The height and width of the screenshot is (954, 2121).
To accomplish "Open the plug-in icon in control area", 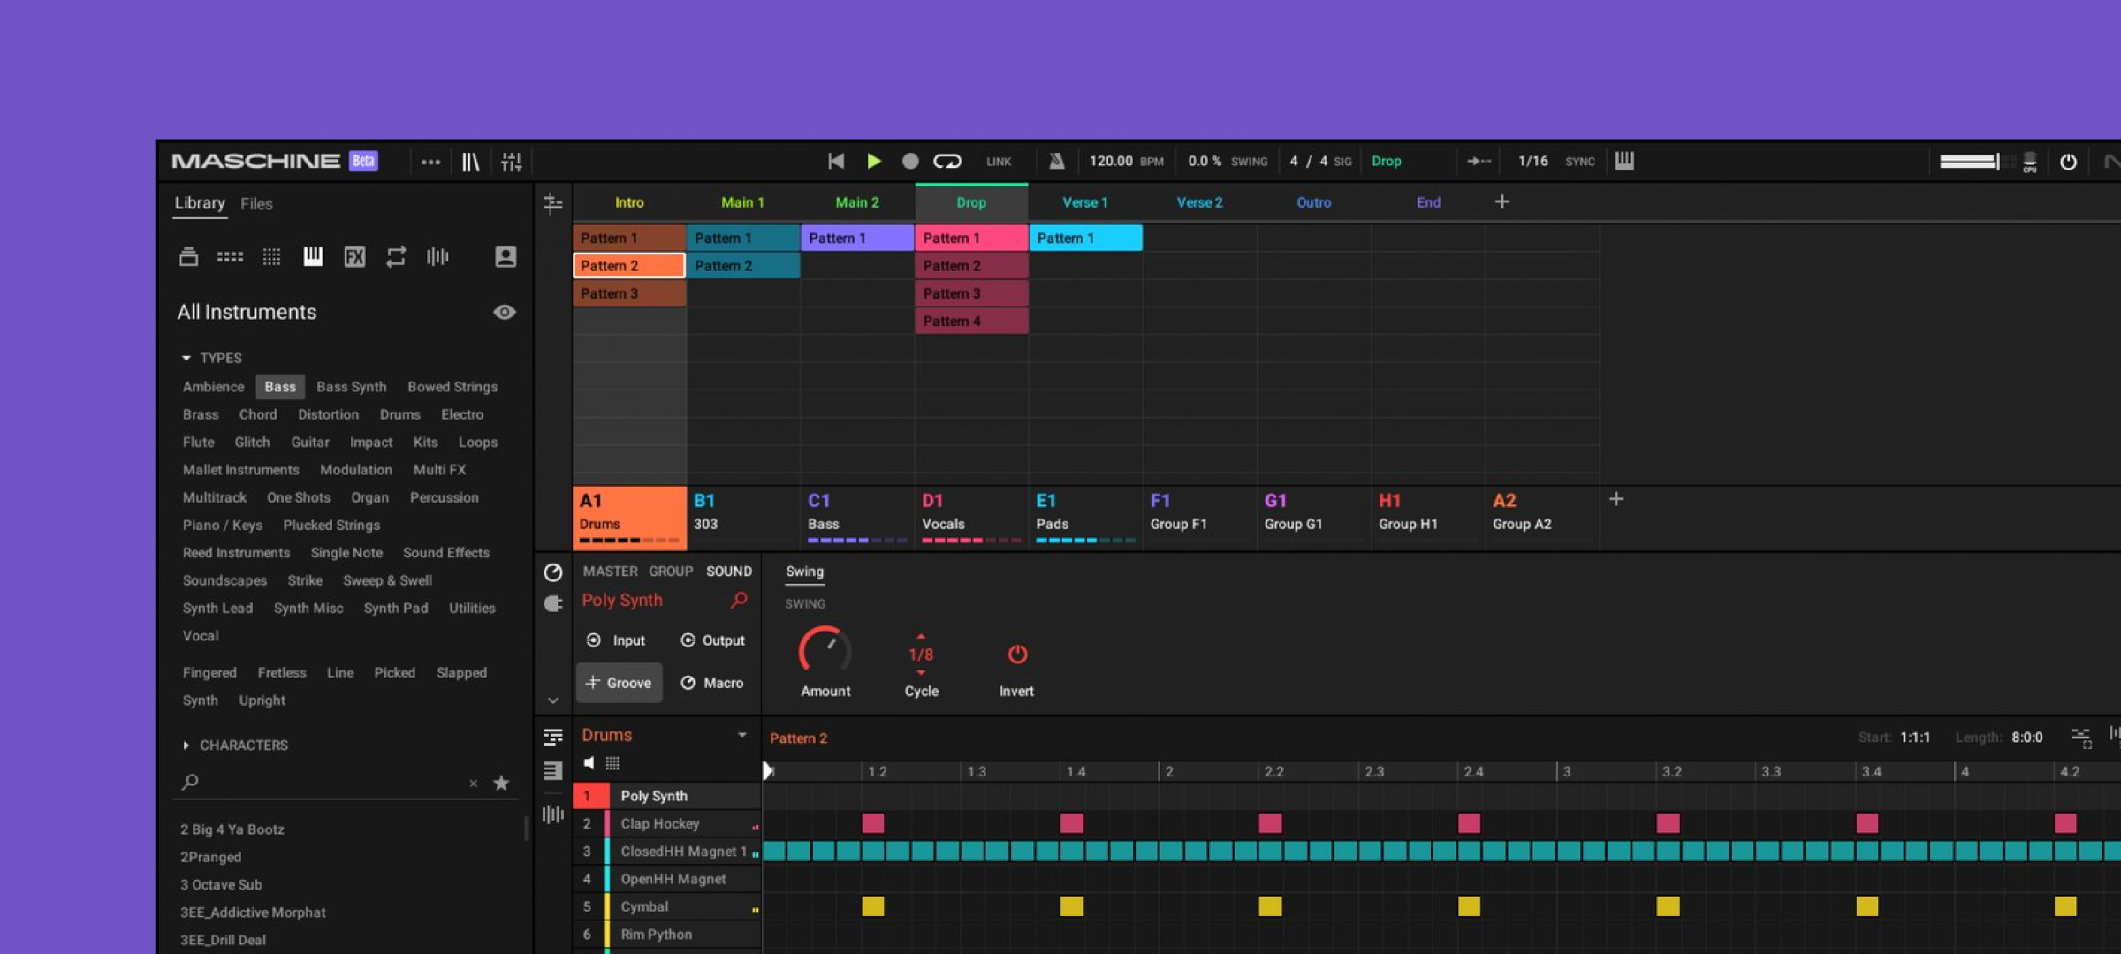I will [x=553, y=604].
